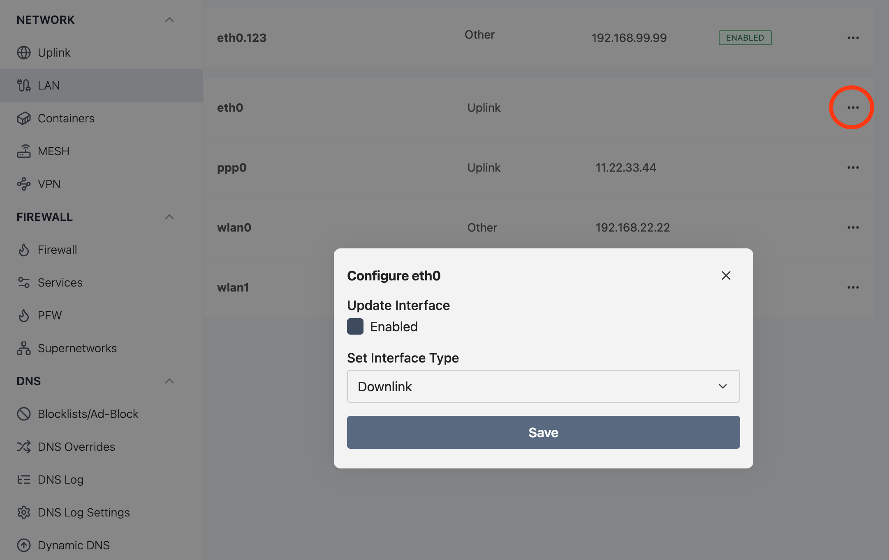The width and height of the screenshot is (889, 560).
Task: Close the Configure eth0 dialog
Action: coord(725,275)
